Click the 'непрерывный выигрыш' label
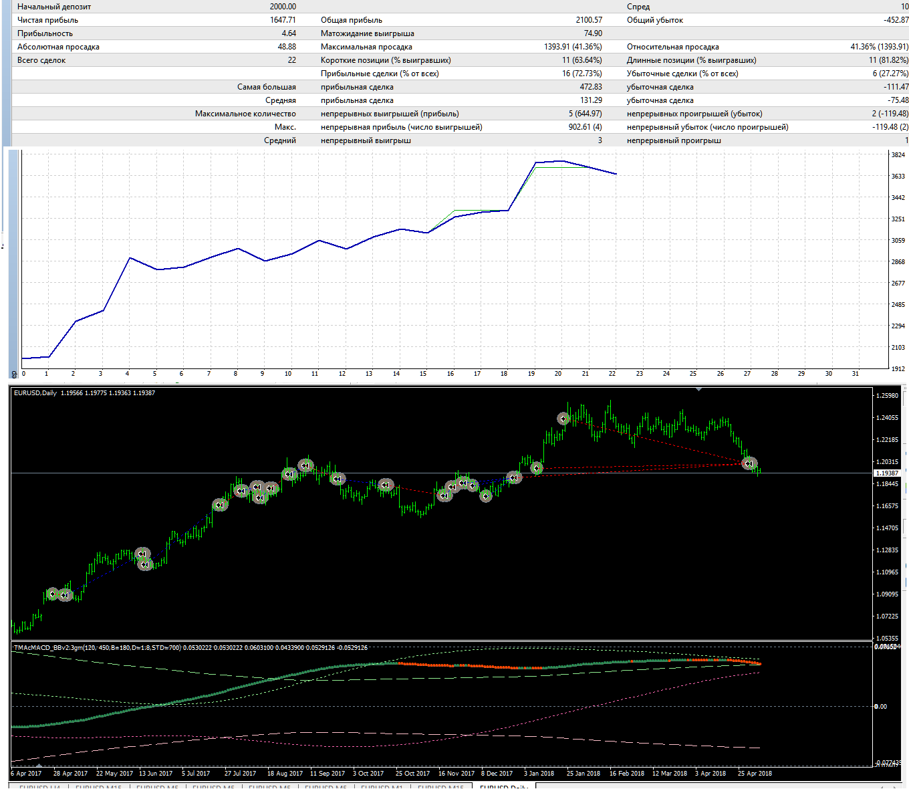 click(366, 140)
